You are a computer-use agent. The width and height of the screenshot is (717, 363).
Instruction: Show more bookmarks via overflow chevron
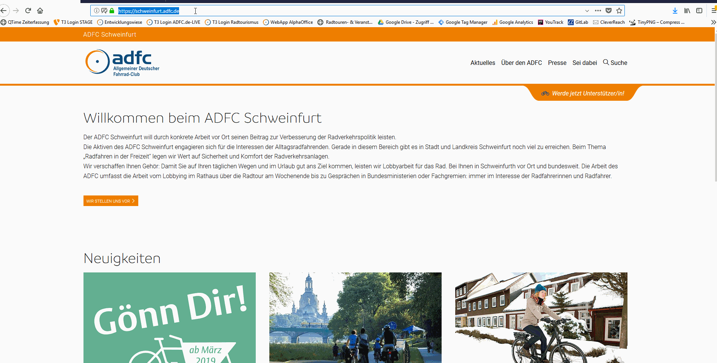[x=713, y=22]
